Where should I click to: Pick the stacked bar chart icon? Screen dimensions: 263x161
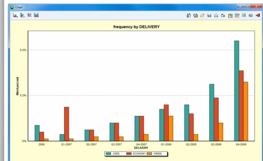point(36,15)
